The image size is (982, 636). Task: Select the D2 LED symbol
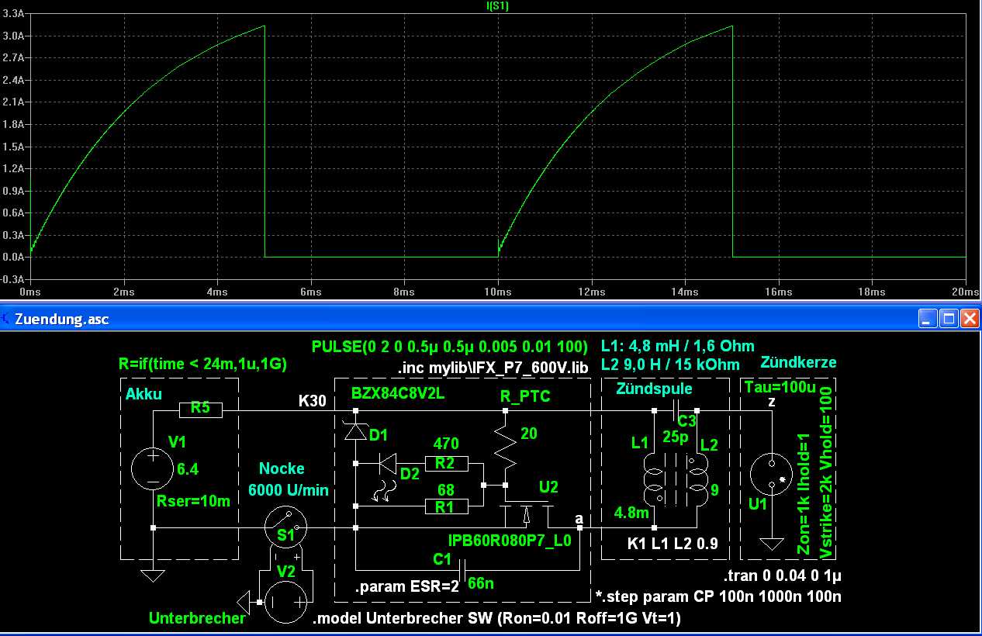[x=386, y=464]
